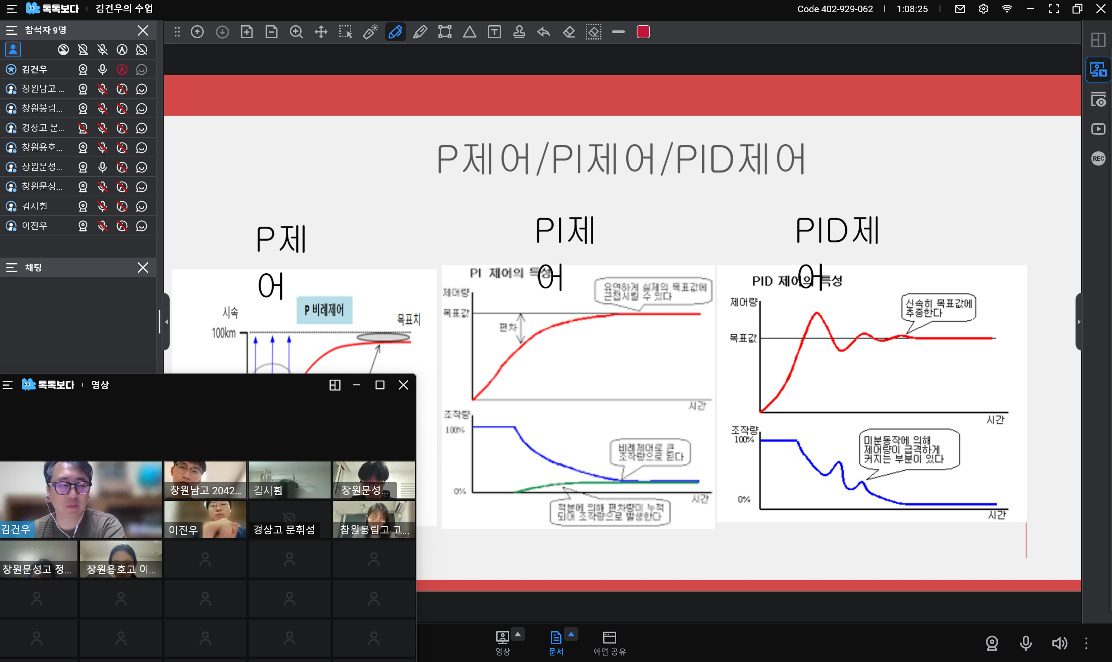Collapse the left side panel handle
Screen dimensions: 1112x662
tap(166, 321)
